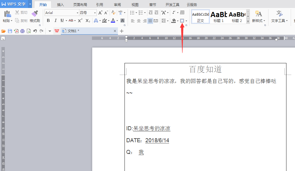This screenshot has width=295, height=171.
Task: Expand the styles gallery more arrow
Action: [x=248, y=21]
